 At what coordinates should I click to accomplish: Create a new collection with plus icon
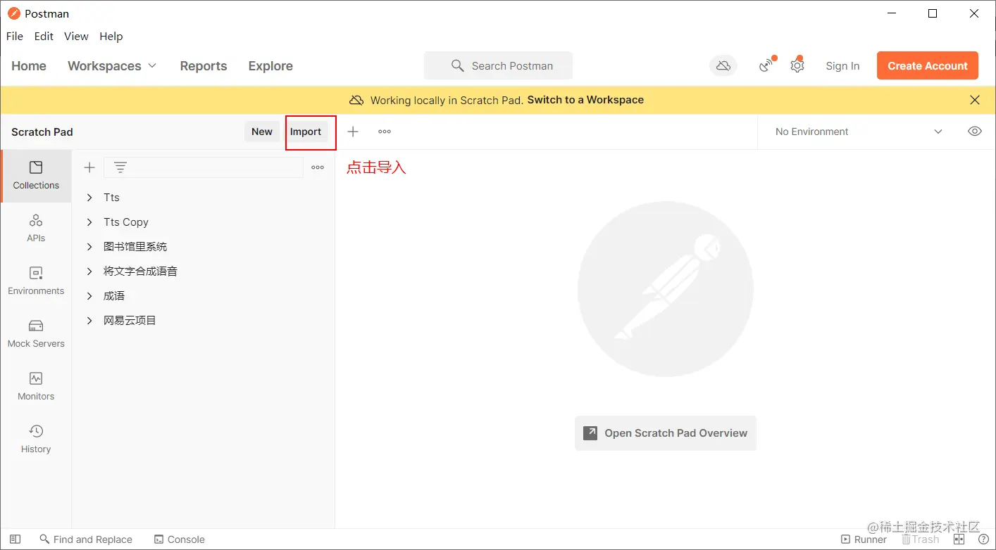pos(89,167)
